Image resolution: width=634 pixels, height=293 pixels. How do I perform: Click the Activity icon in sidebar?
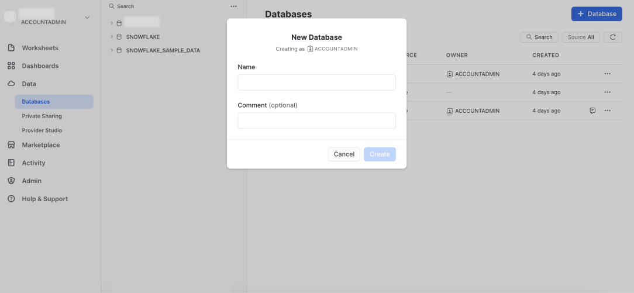click(x=11, y=163)
